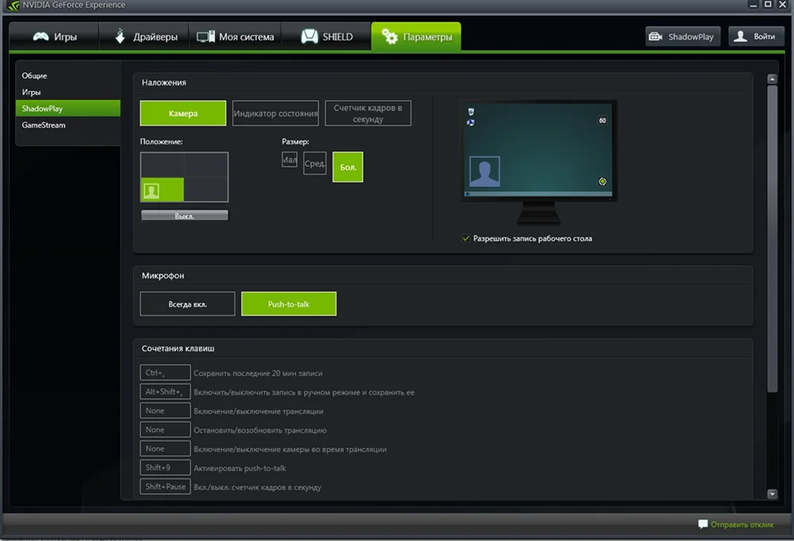
Task: Click the Shift+9 hotkey field
Action: (165, 467)
